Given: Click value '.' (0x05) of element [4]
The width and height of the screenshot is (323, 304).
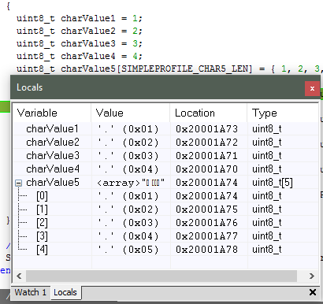Looking at the screenshot, I should [128, 250].
